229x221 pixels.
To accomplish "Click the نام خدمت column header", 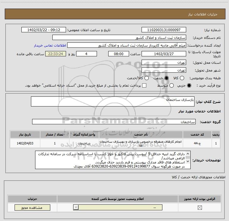I will (x=141, y=134).
